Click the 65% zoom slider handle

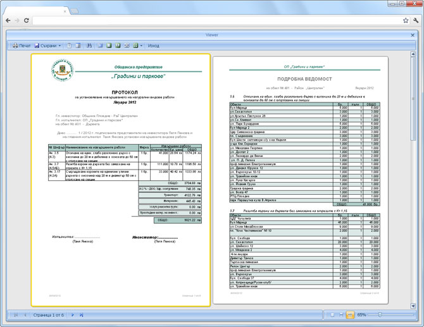380,315
